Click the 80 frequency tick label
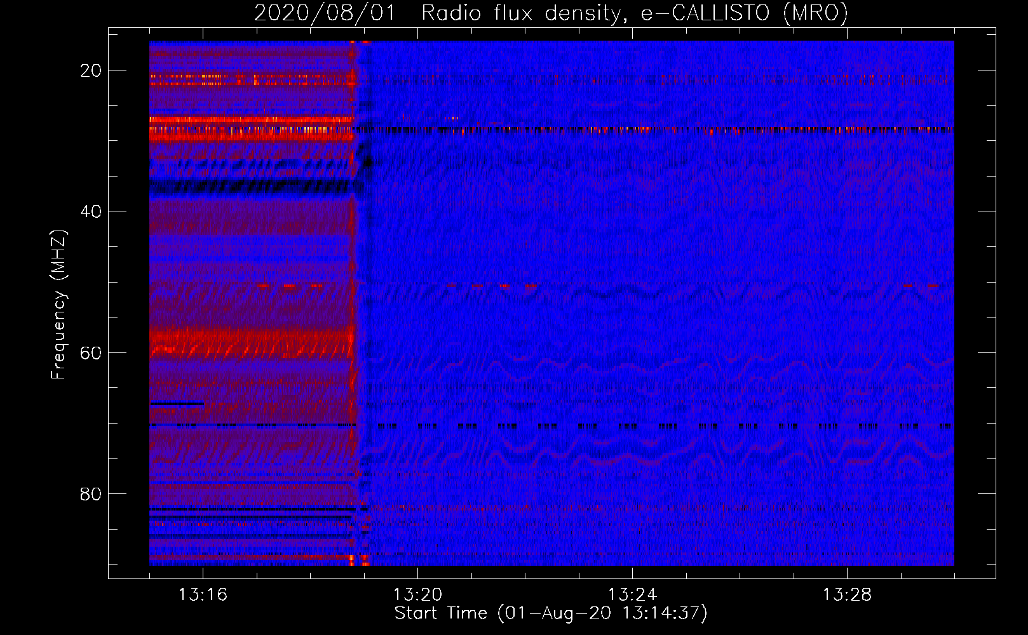 tap(91, 494)
